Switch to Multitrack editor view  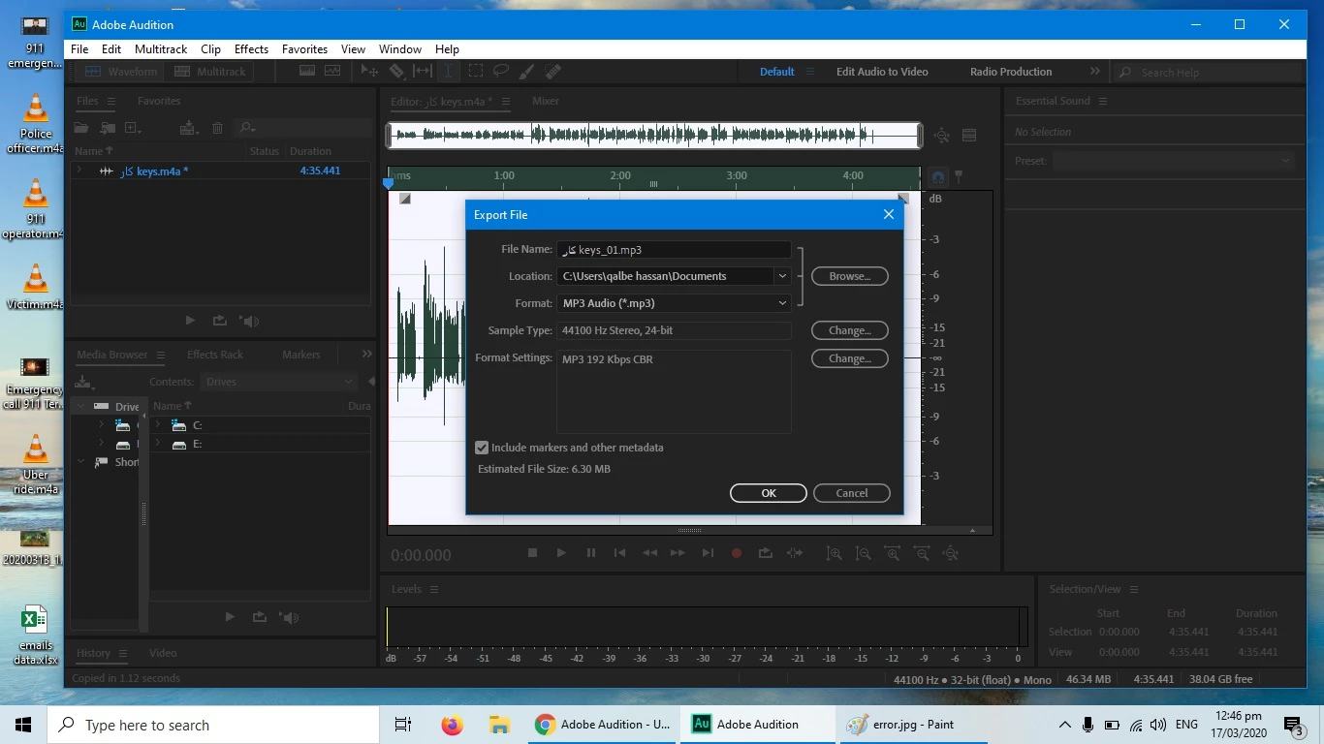pos(210,72)
